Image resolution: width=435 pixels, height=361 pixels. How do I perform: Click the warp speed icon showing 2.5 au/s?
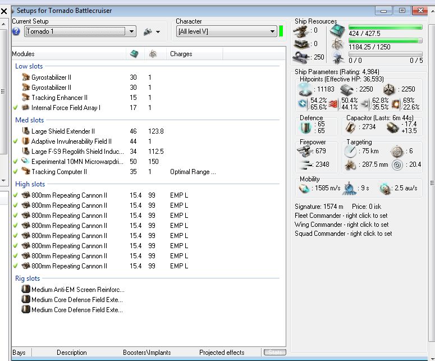(385, 189)
